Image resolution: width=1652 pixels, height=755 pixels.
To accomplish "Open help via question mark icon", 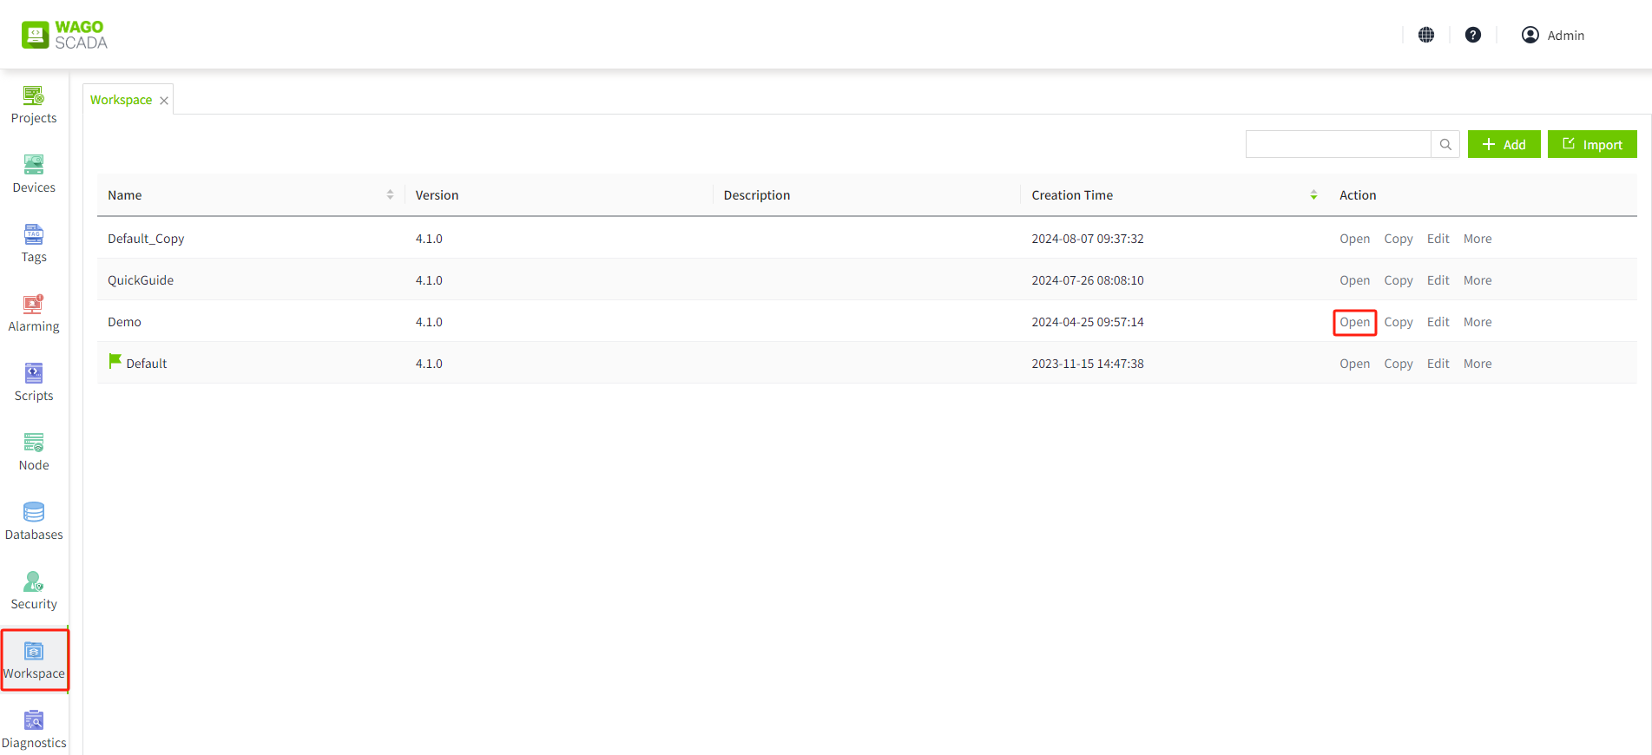I will pyautogui.click(x=1473, y=35).
